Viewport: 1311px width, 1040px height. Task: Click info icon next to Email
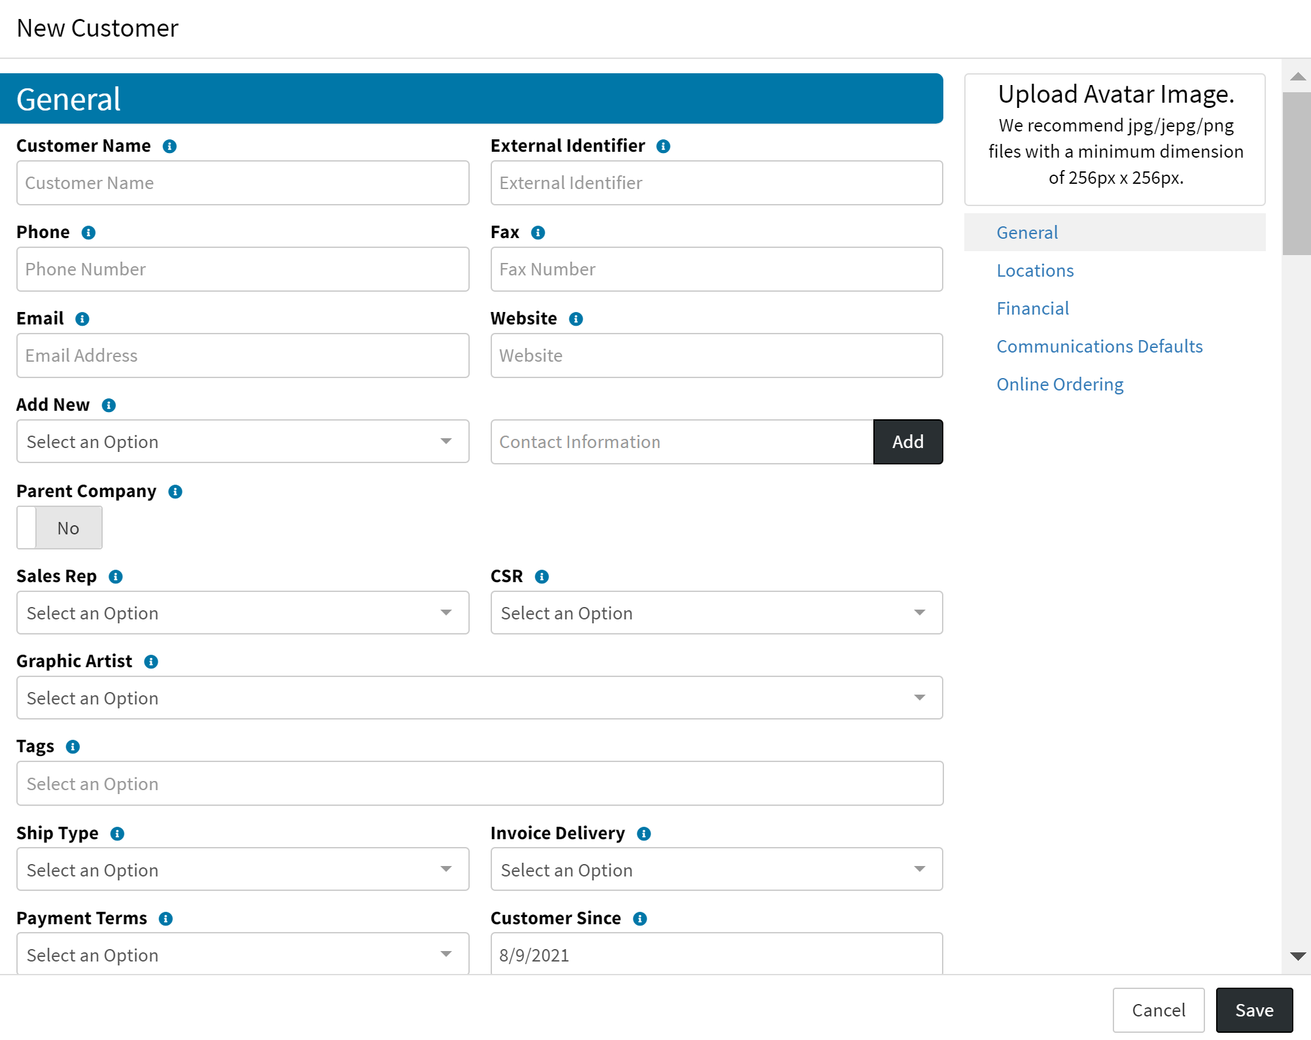82,319
